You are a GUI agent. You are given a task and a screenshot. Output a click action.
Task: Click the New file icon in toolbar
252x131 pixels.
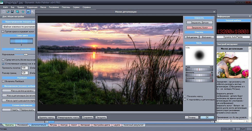pos(4,12)
